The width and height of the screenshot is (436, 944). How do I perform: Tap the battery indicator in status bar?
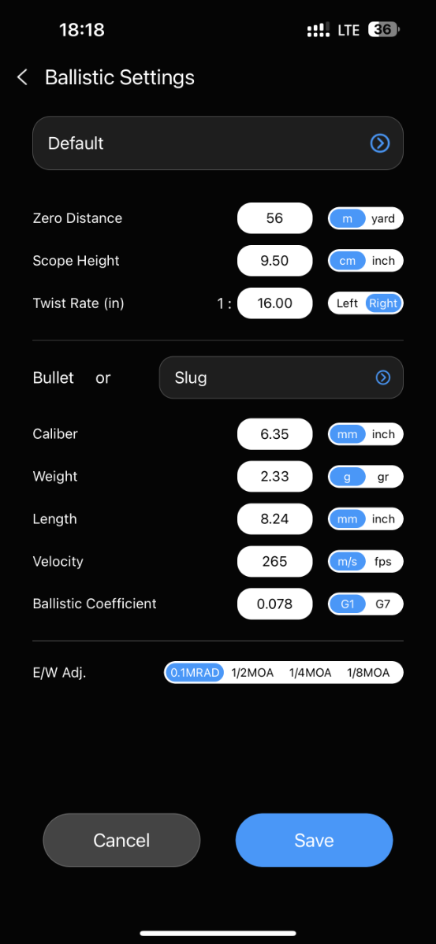pyautogui.click(x=384, y=29)
